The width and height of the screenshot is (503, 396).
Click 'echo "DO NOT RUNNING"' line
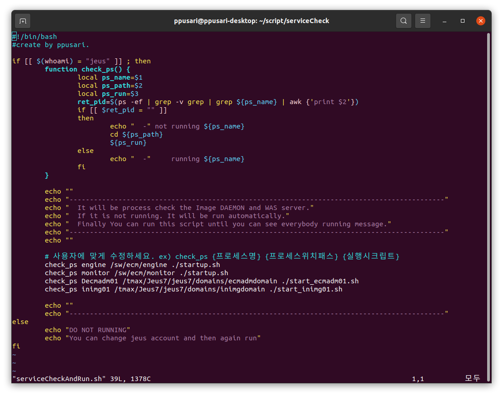[x=87, y=330]
